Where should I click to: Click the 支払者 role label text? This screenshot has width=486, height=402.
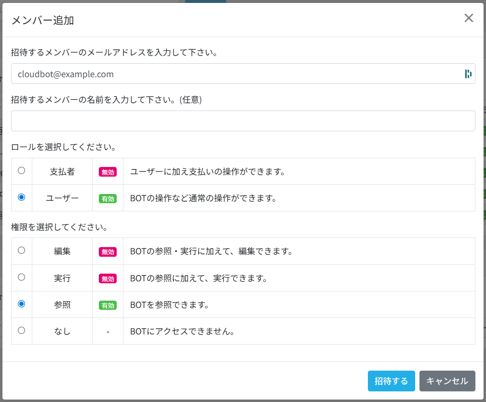pyautogui.click(x=62, y=172)
